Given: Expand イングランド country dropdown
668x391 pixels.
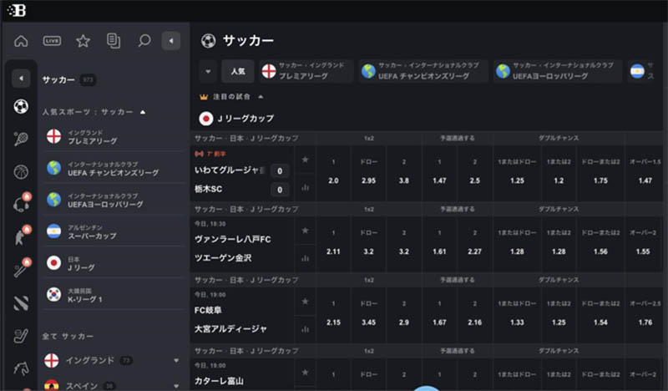Looking at the screenshot, I should pyautogui.click(x=176, y=361).
